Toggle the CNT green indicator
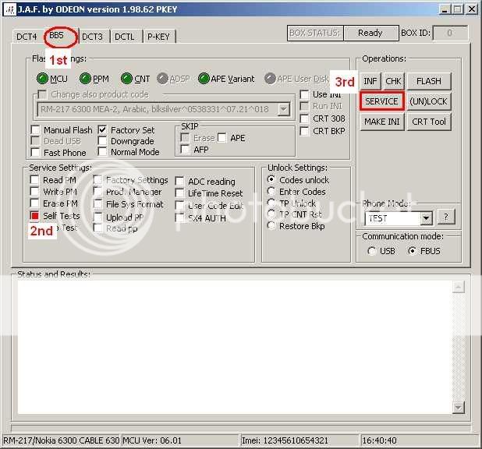The height and width of the screenshot is (449, 482). point(126,79)
